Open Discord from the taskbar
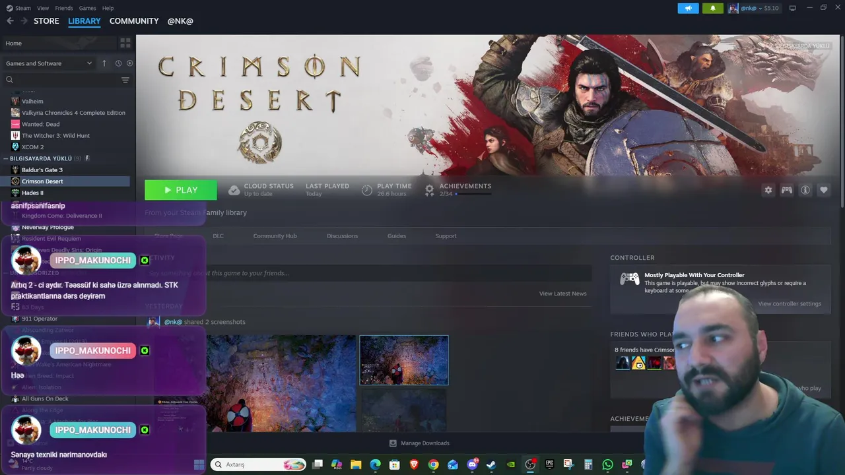Screen dimensions: 845x475 pyautogui.click(x=472, y=464)
